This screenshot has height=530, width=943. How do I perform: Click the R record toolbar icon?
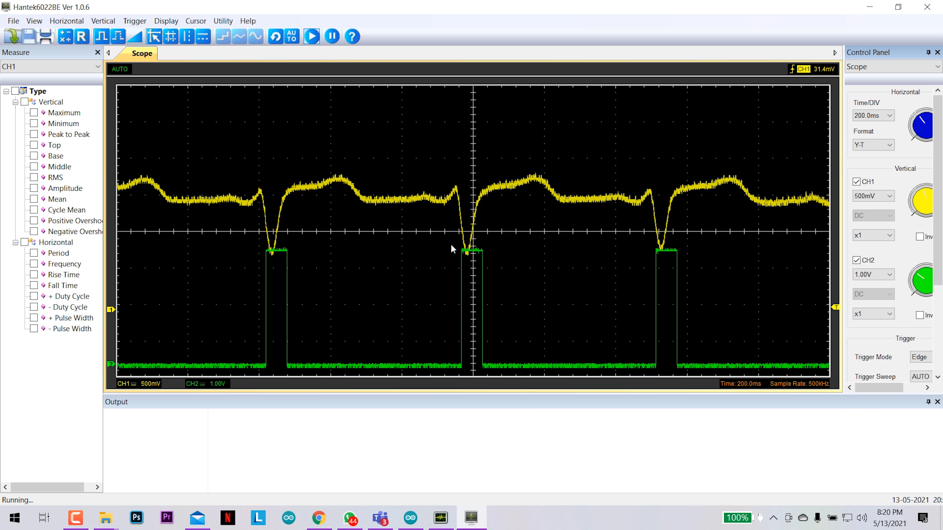[x=82, y=36]
